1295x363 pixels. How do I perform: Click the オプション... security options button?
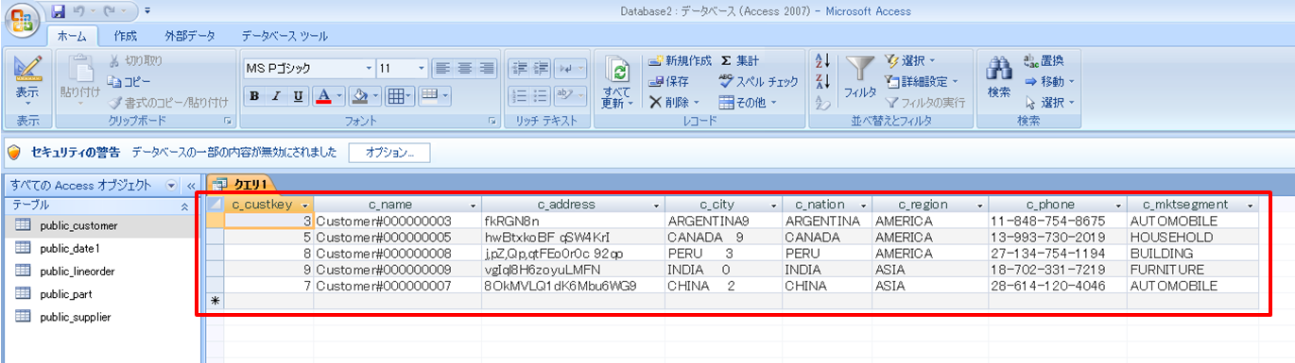(389, 153)
